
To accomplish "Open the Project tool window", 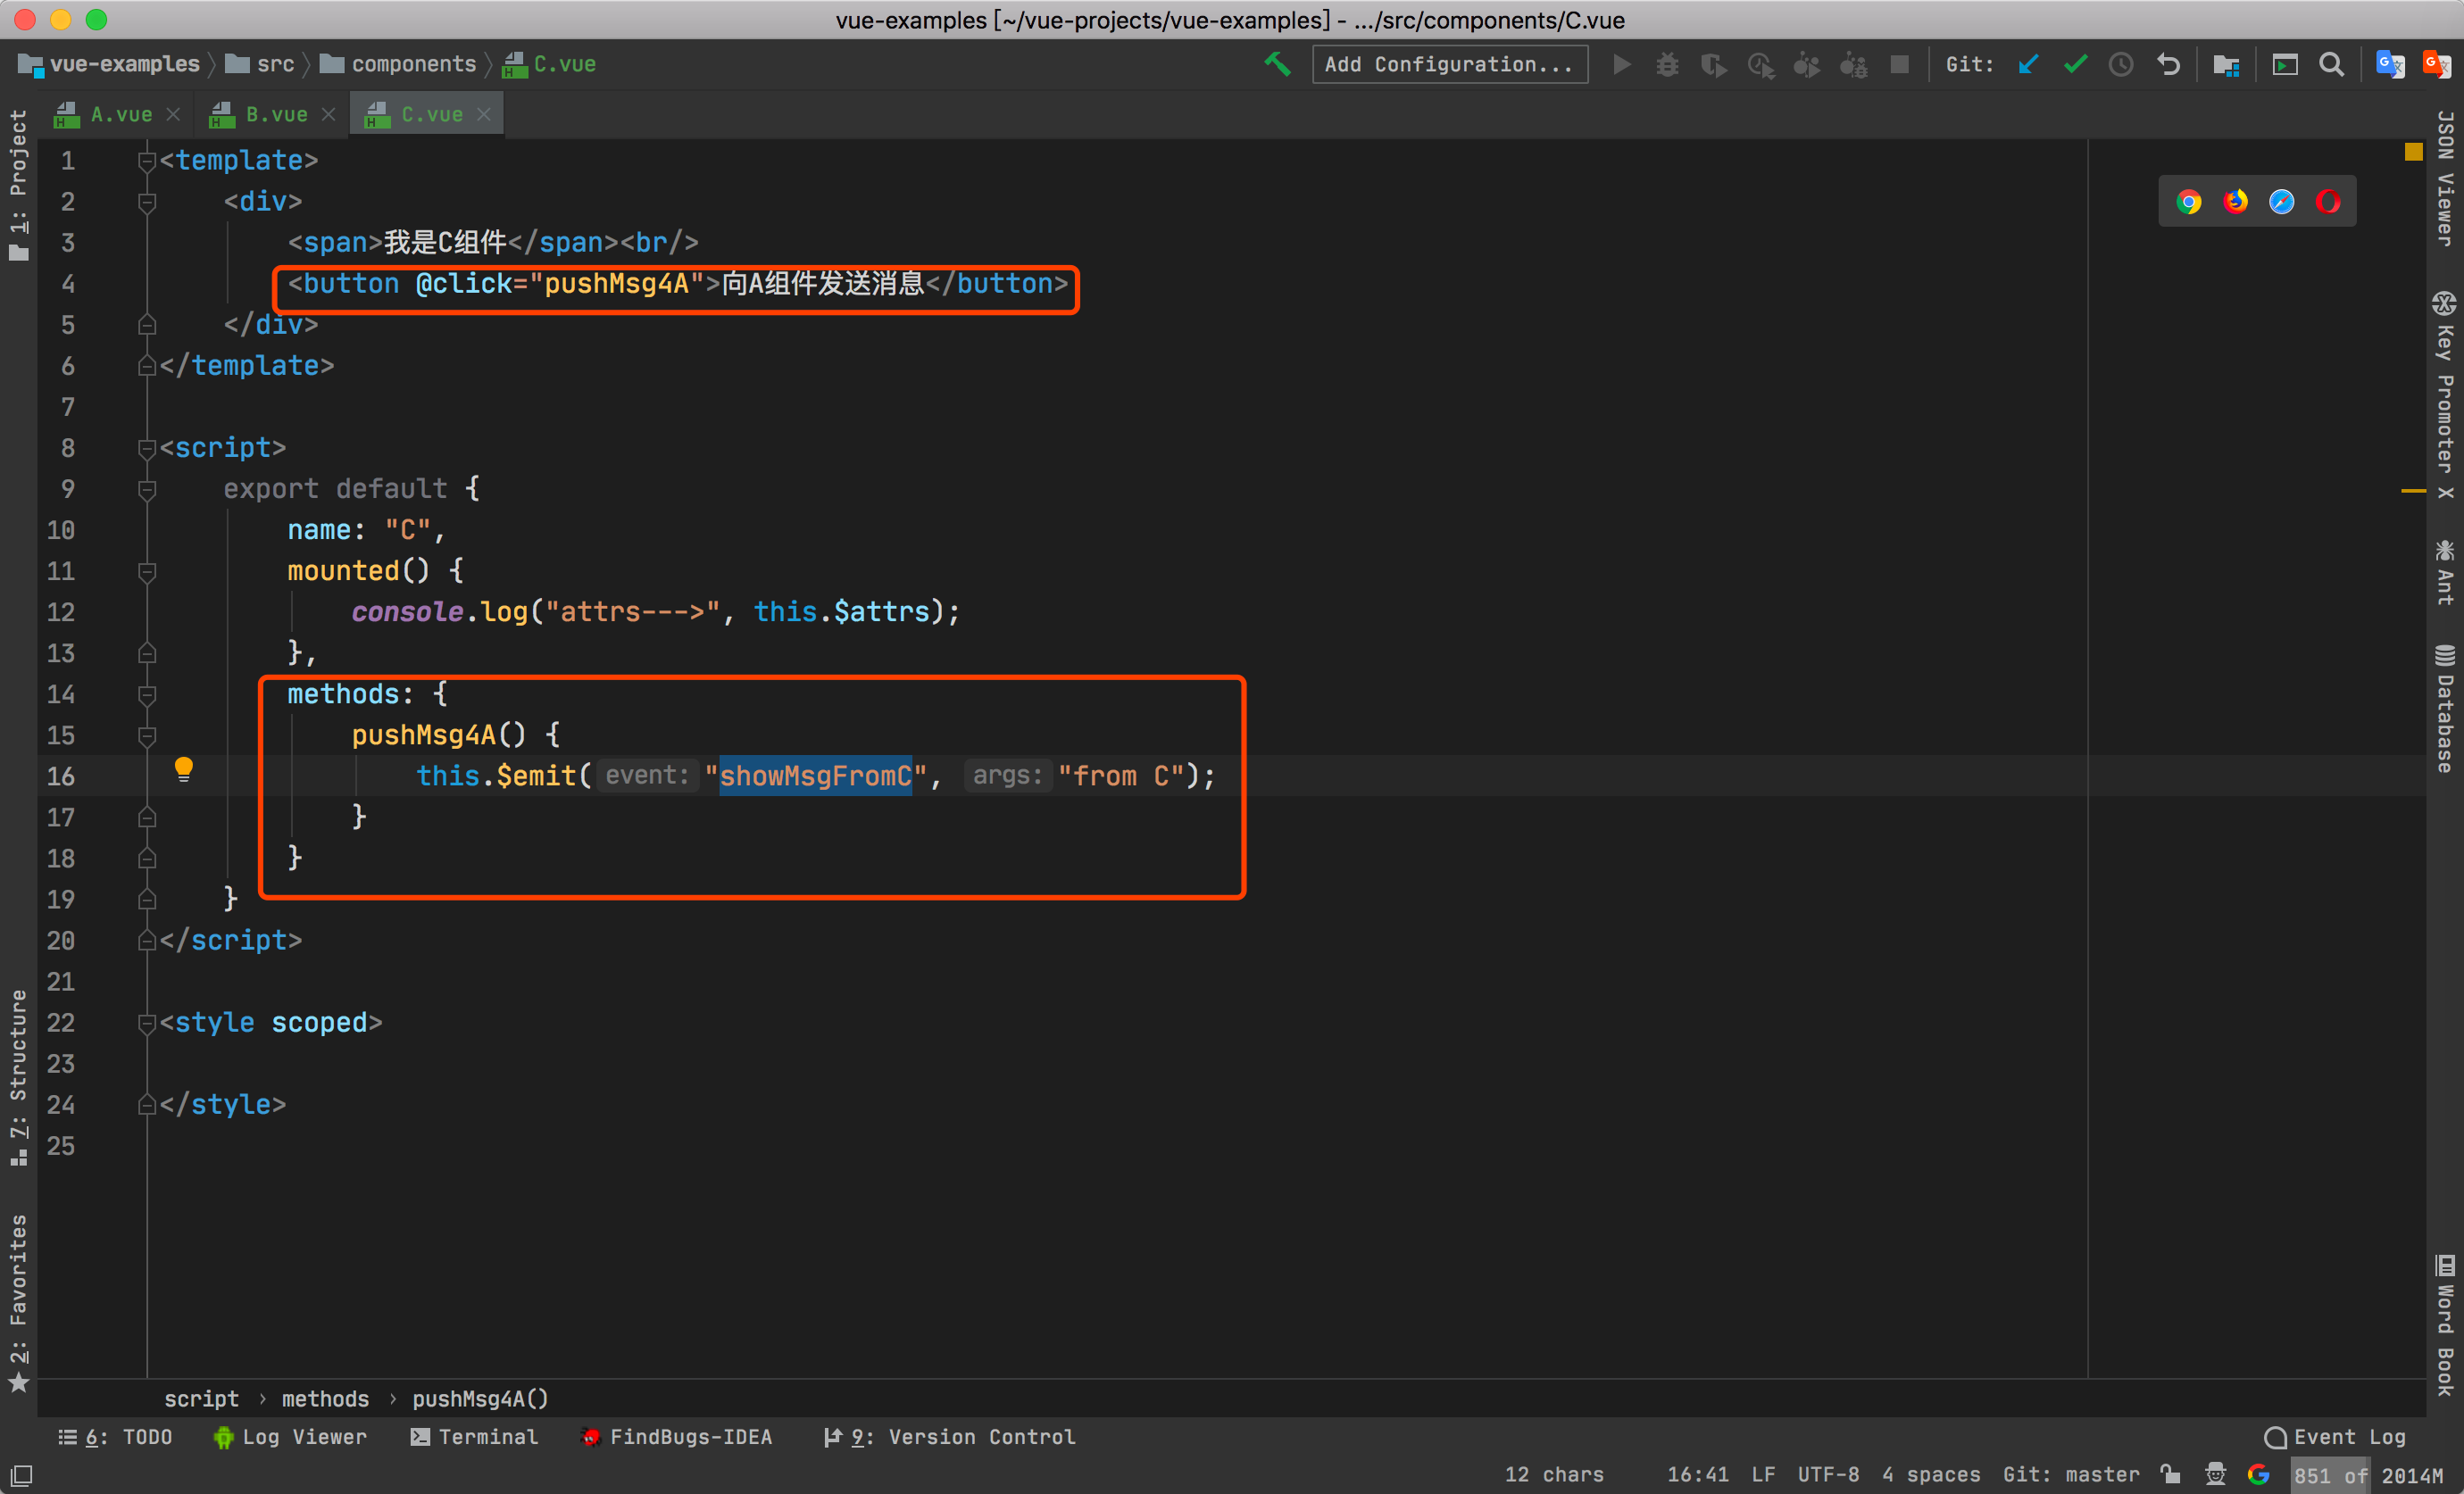I will coord(18,184).
